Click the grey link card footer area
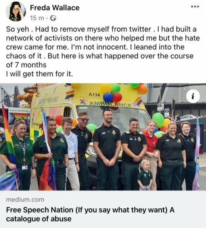The image size is (206, 231). [x=103, y=209]
